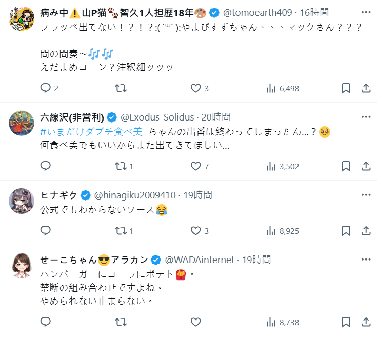Open the 六線沢(非営利) avatar image
This screenshot has height=339, width=377.
click(x=22, y=124)
